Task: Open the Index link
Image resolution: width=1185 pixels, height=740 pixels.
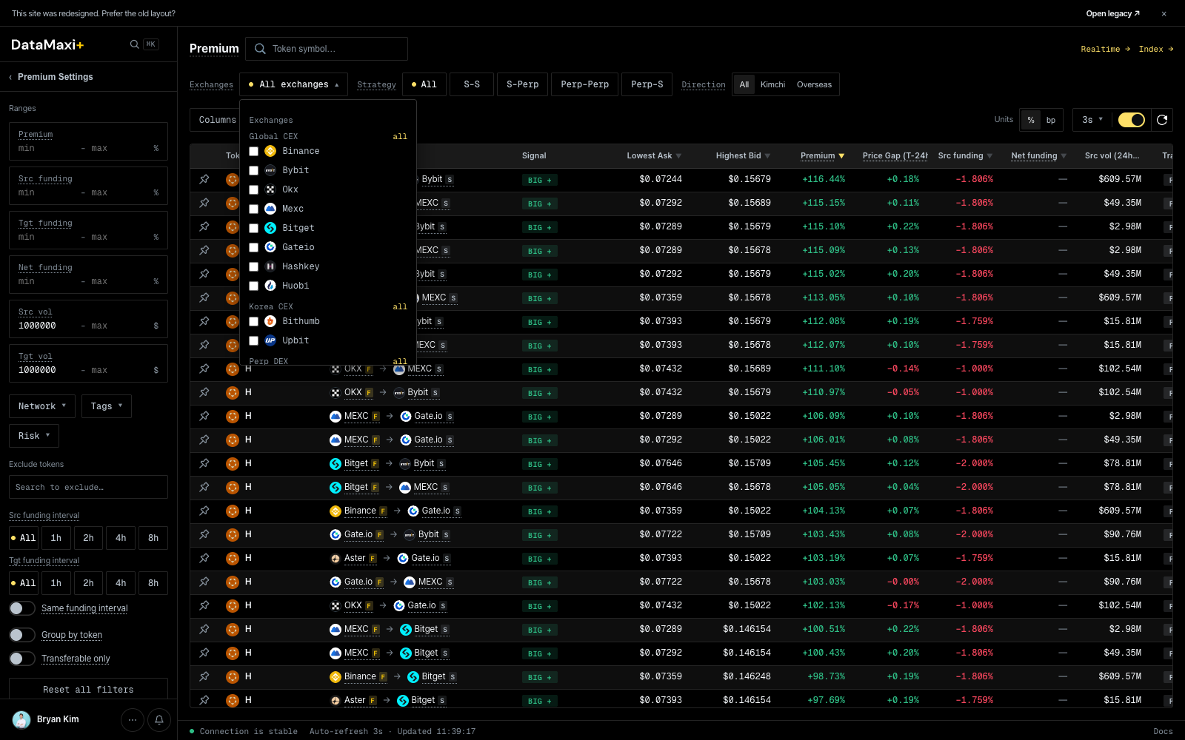Action: (1156, 49)
